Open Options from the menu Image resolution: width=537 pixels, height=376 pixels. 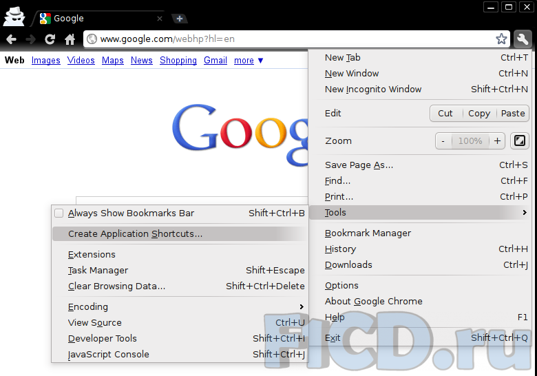tap(421, 286)
